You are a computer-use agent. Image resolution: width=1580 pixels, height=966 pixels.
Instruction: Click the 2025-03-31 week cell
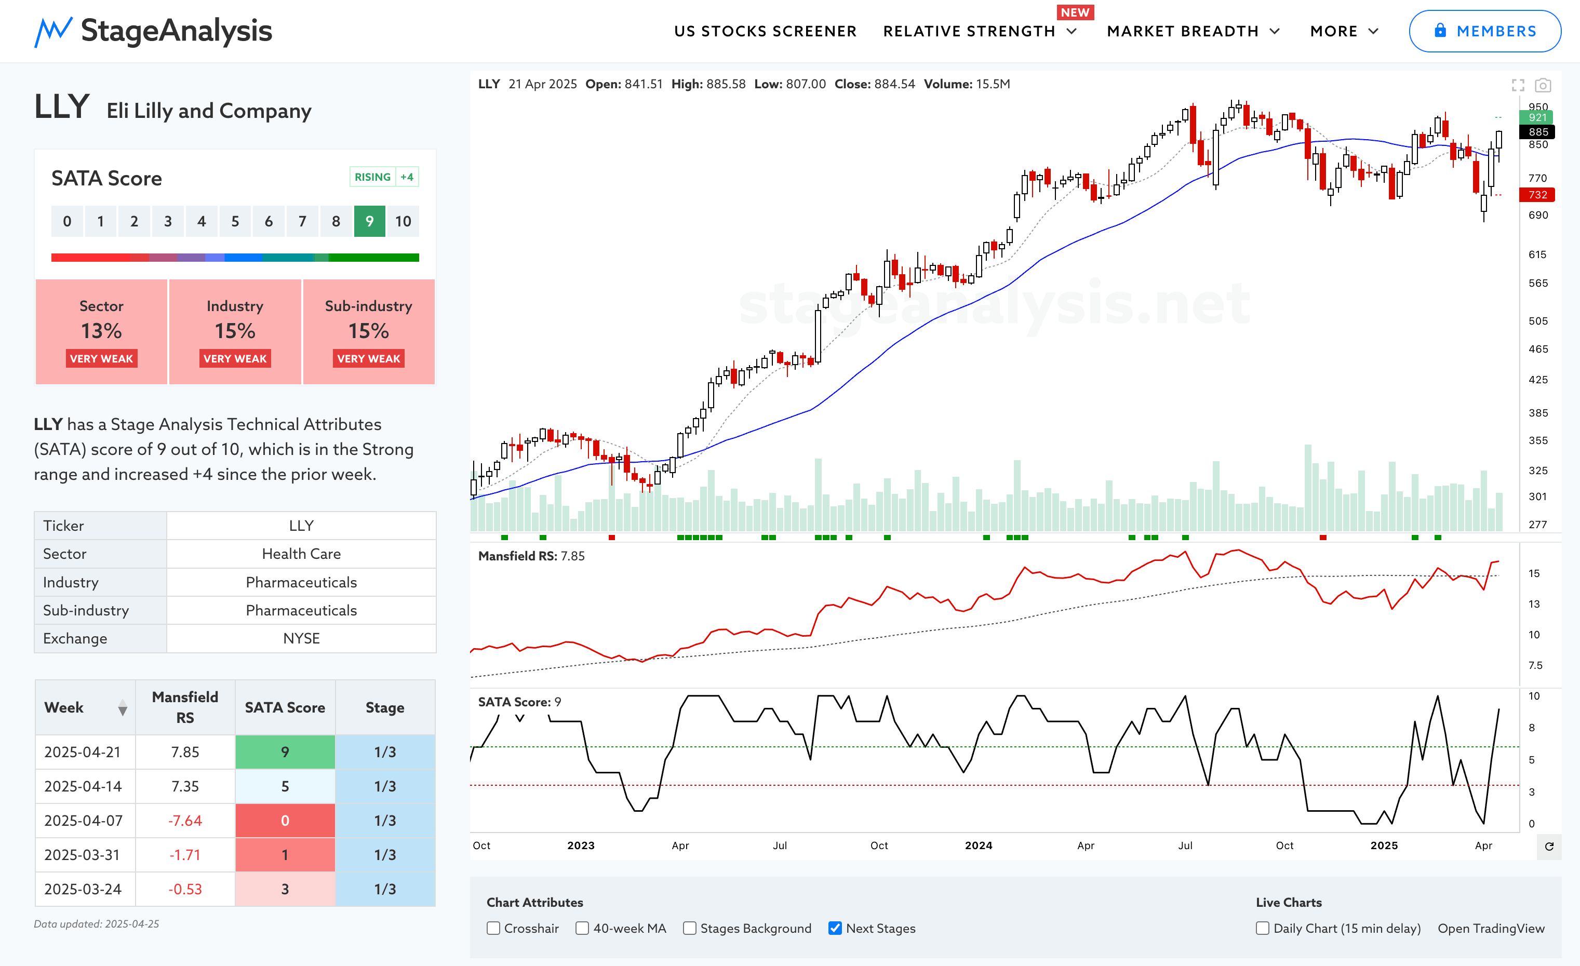coord(85,855)
